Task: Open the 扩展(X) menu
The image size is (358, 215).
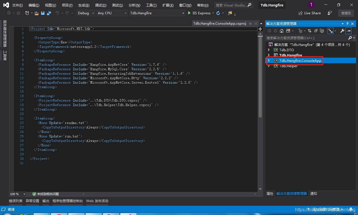Action: (168, 5)
